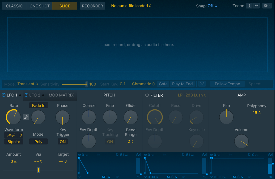Viewport: 275px width, 179px height.
Task: Click the Start Key C 1 value
Action: click(x=123, y=84)
